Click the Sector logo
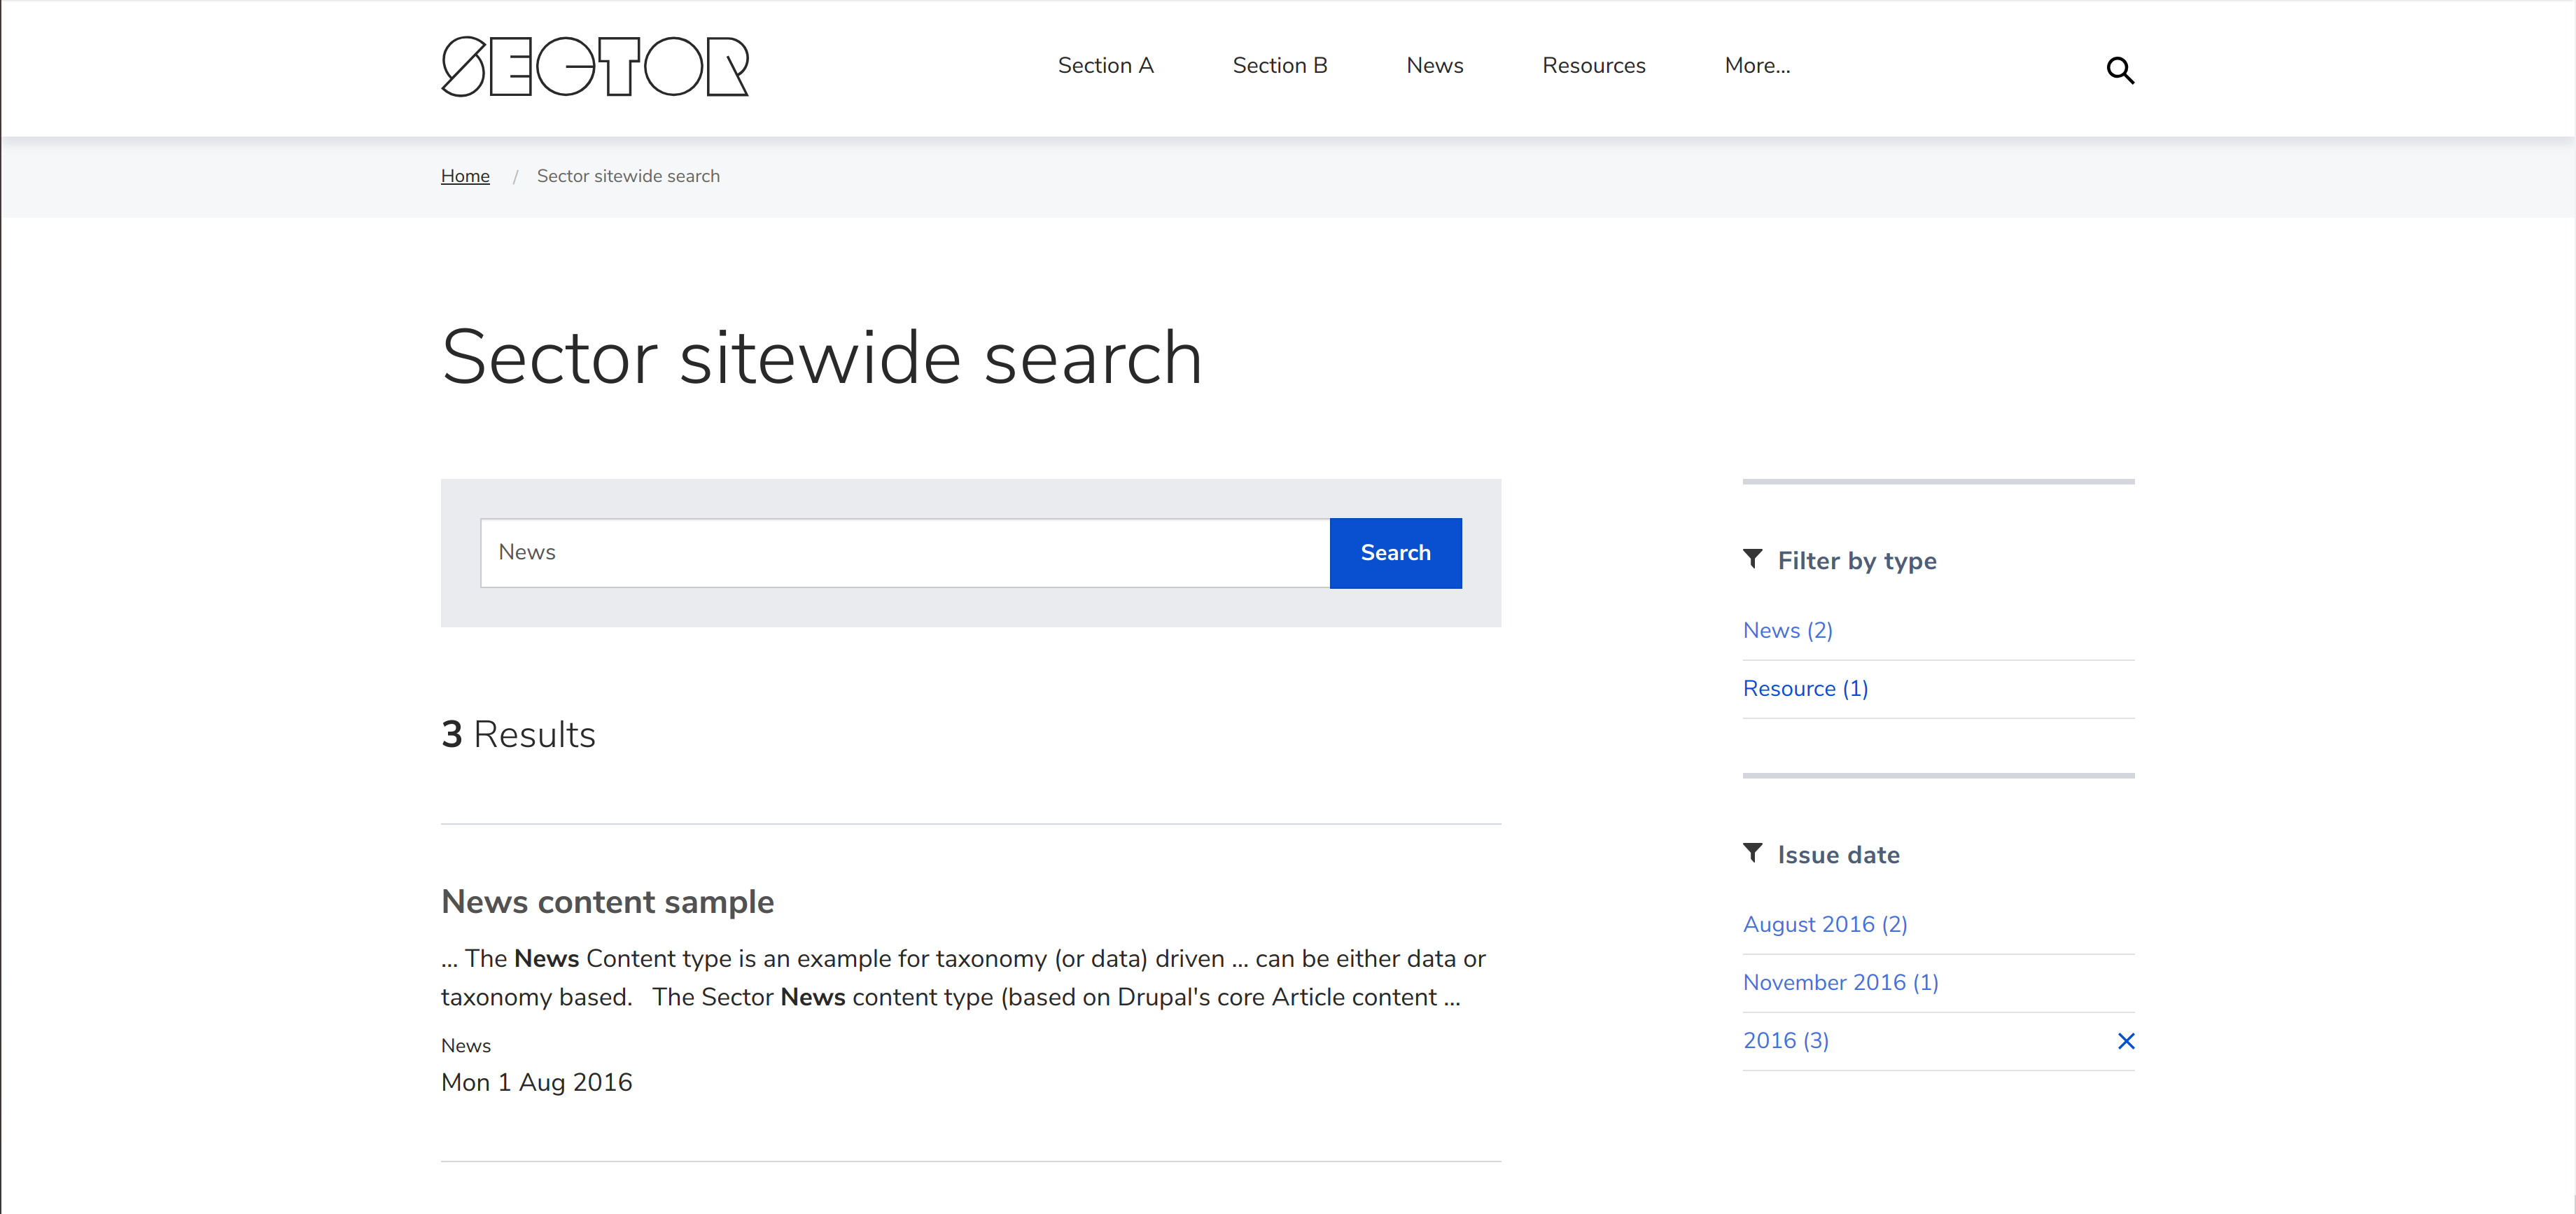This screenshot has width=2576, height=1214. click(x=595, y=67)
